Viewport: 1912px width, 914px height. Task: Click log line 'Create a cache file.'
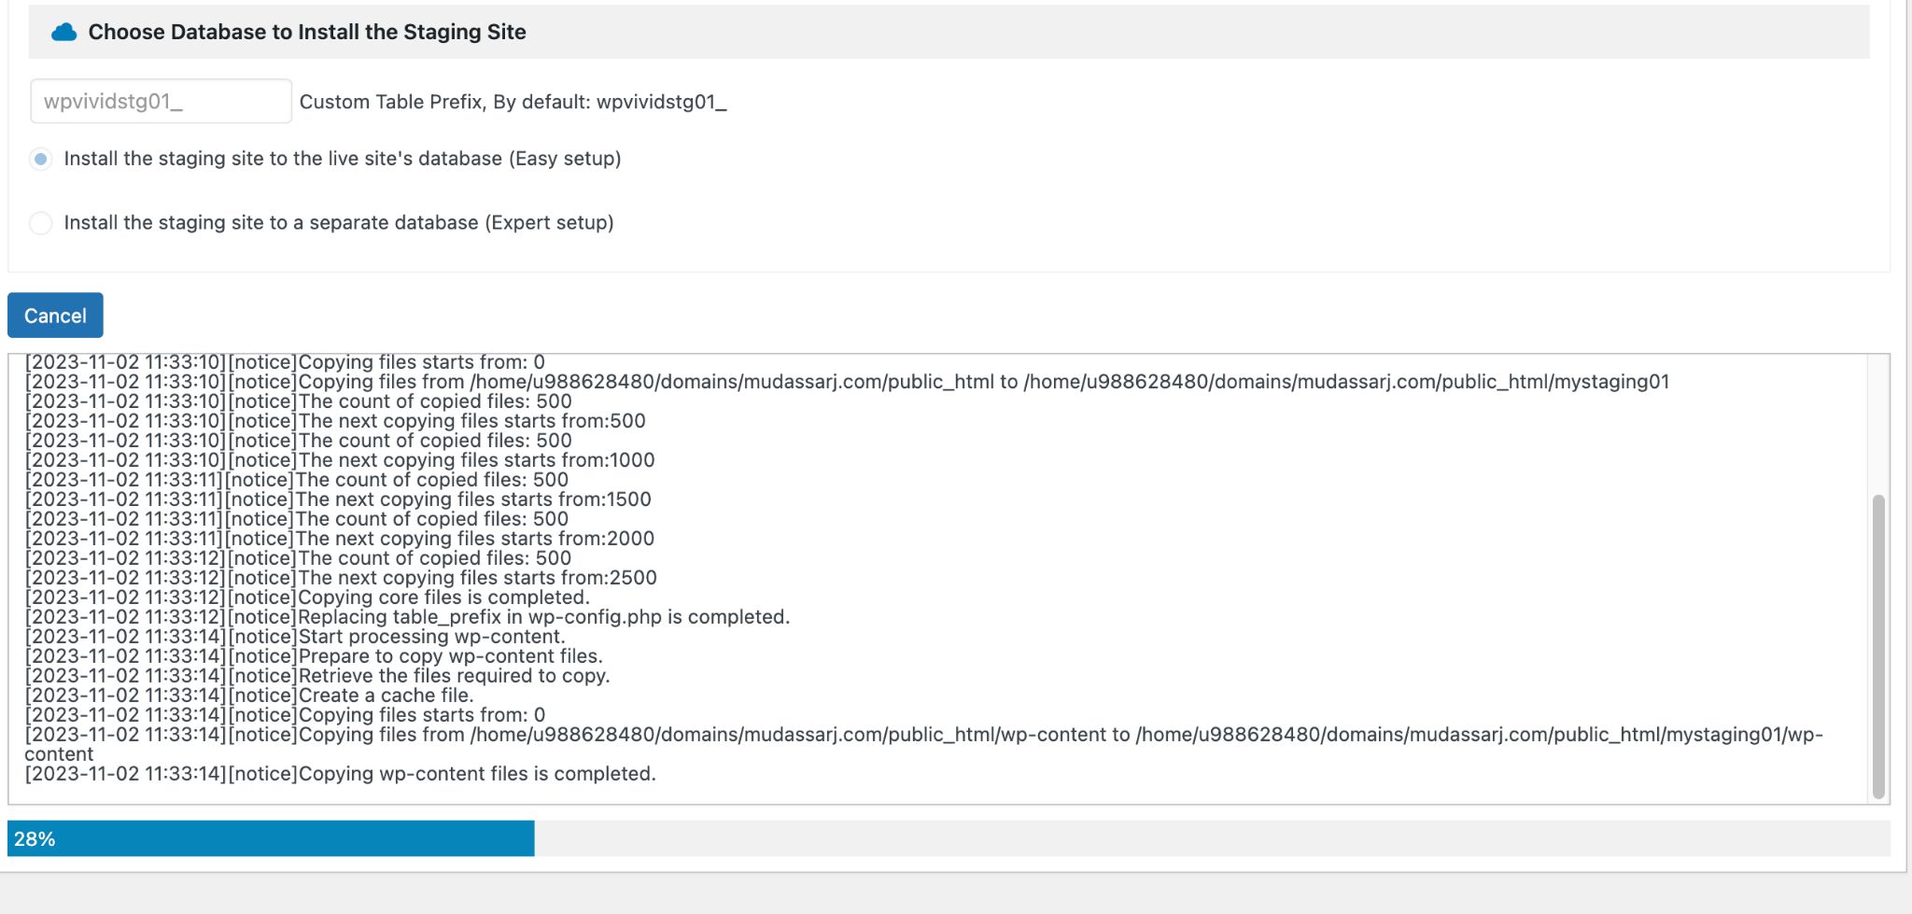(249, 696)
